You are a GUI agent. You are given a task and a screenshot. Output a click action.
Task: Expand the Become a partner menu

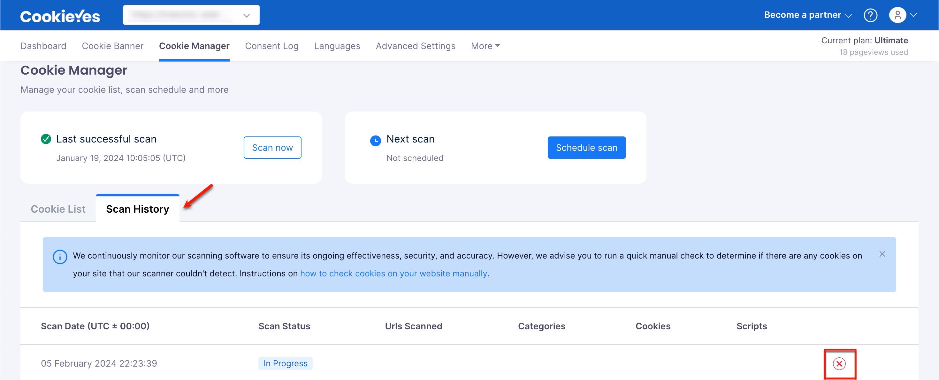point(808,15)
